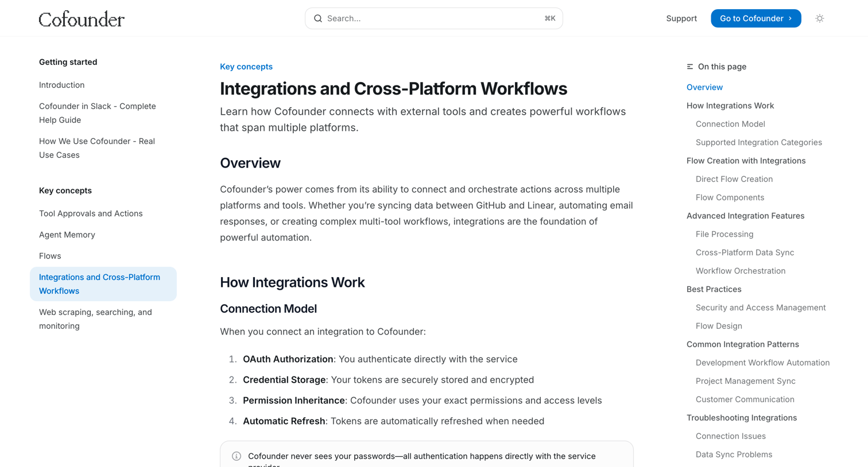
Task: Click the Key concepts breadcrumb link
Action: (246, 67)
